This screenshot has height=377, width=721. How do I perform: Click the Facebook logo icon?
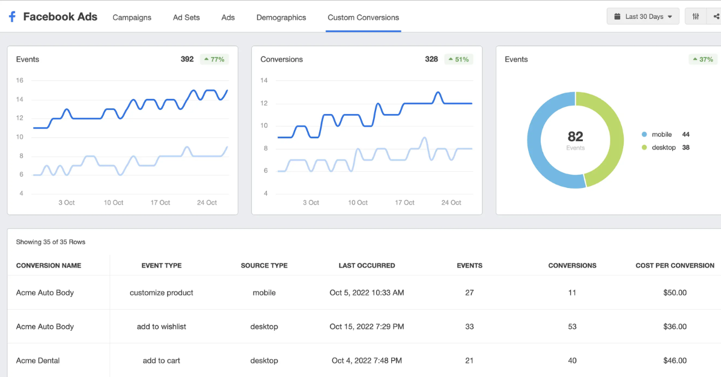click(x=12, y=17)
